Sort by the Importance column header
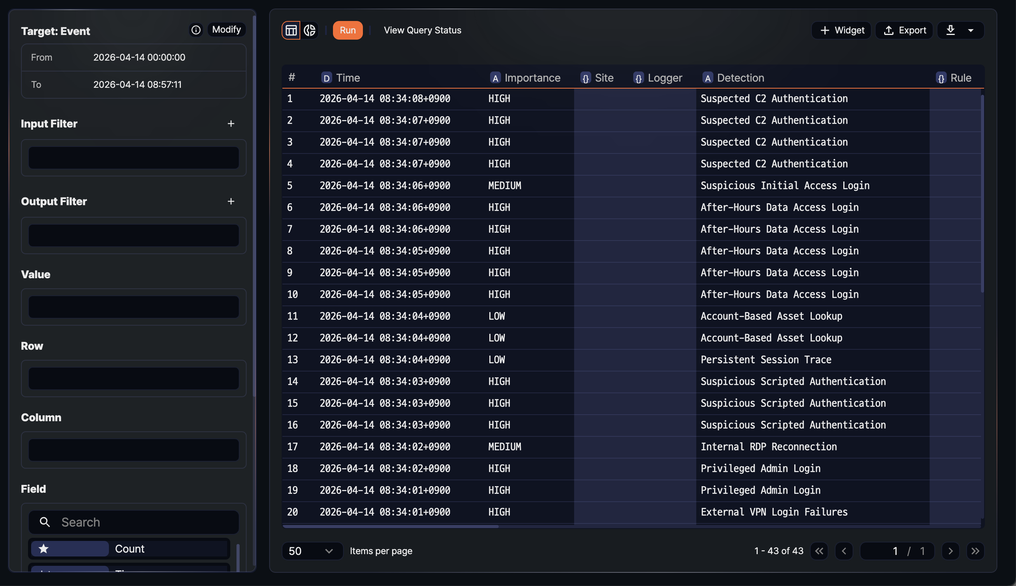Screen dimensions: 1016x586 tap(532, 78)
